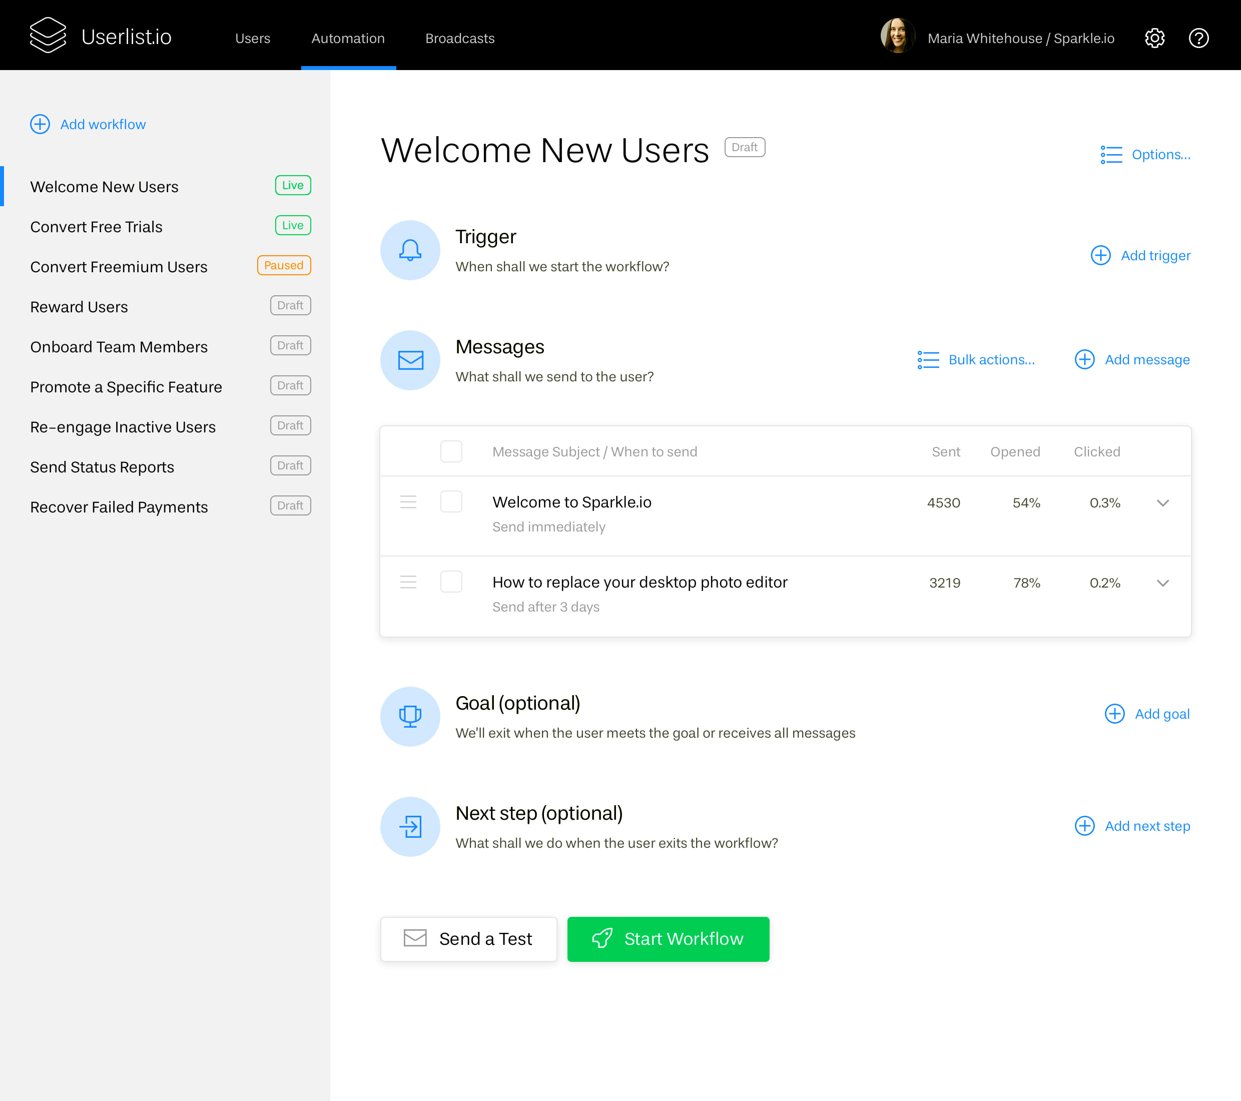Click the Goal trophy icon

410,717
